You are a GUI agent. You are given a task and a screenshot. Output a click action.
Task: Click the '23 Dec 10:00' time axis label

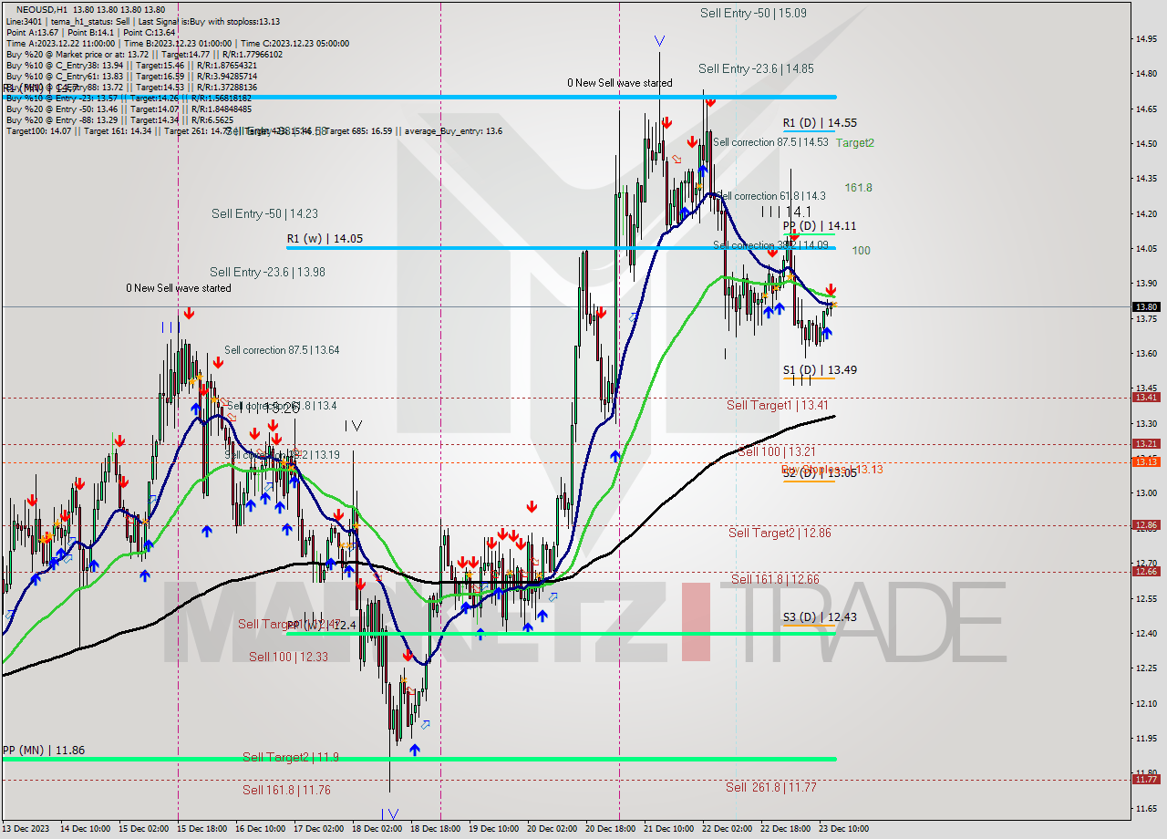point(843,829)
